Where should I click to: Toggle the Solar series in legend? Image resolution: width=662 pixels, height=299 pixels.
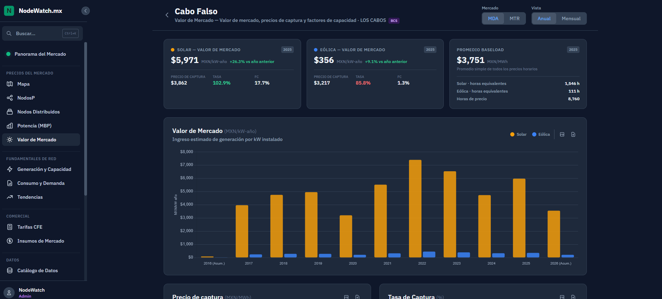[518, 134]
